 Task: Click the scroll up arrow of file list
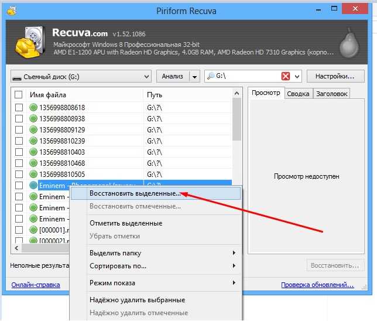(237, 93)
